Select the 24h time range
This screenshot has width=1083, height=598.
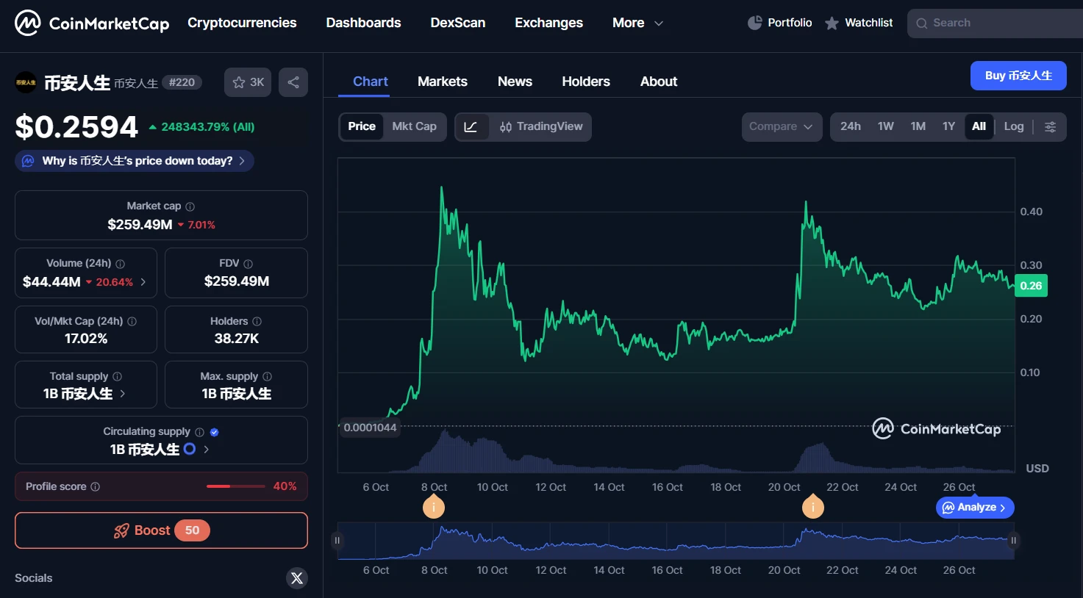click(x=851, y=126)
